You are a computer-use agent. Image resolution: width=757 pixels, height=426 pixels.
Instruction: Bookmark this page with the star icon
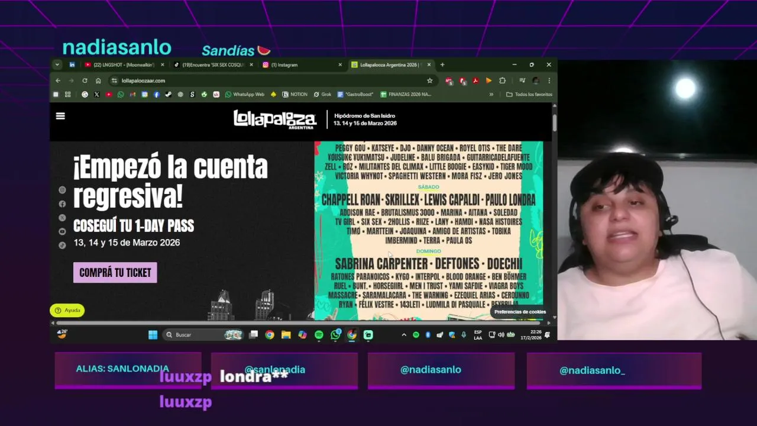tap(430, 80)
